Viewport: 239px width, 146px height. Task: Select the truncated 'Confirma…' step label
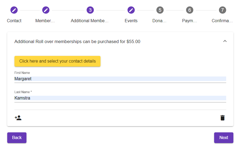pos(222,21)
